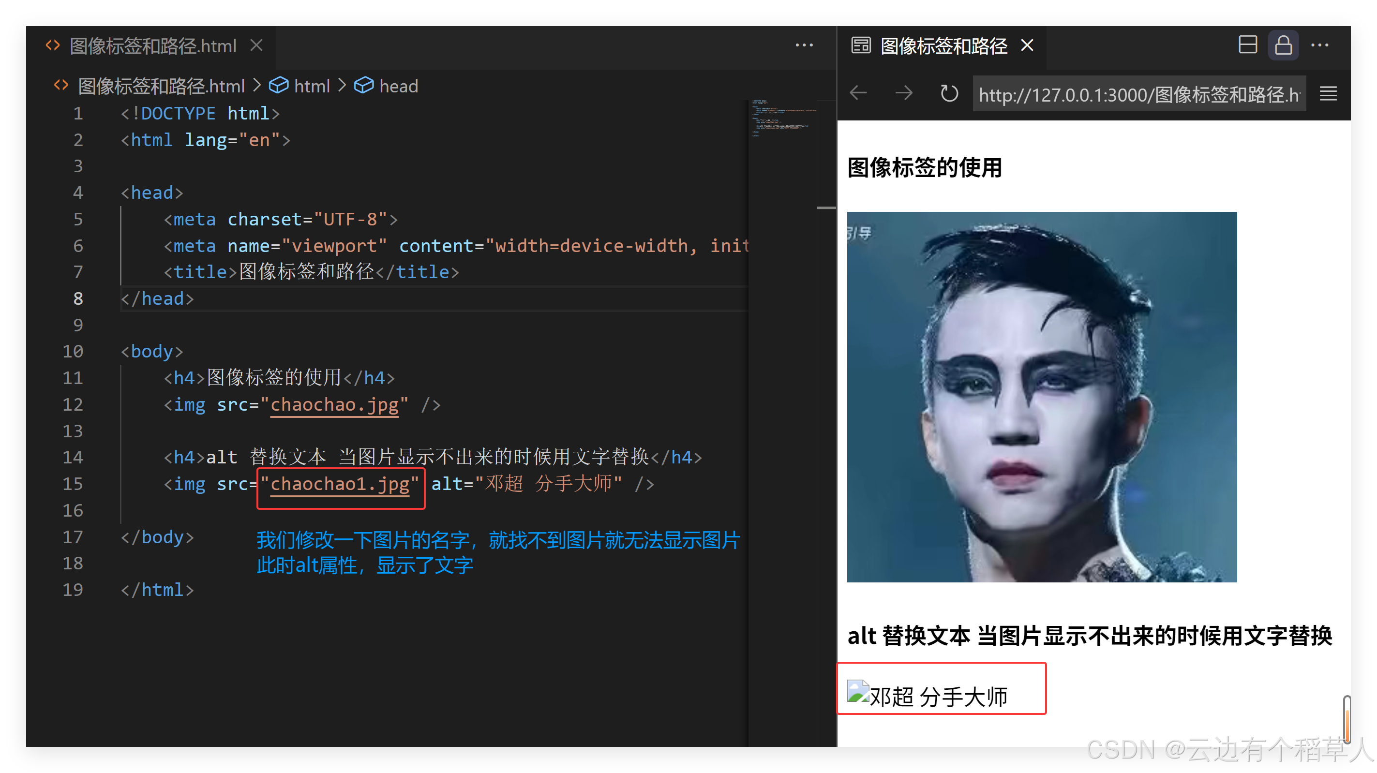Open the 图像标签和路径.html breadcrumb file
Screen dimensions: 1377x773
[x=150, y=86]
